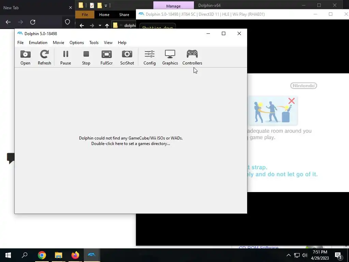Go up one folder in File Explorer
The width and height of the screenshot is (349, 262).
tap(107, 26)
